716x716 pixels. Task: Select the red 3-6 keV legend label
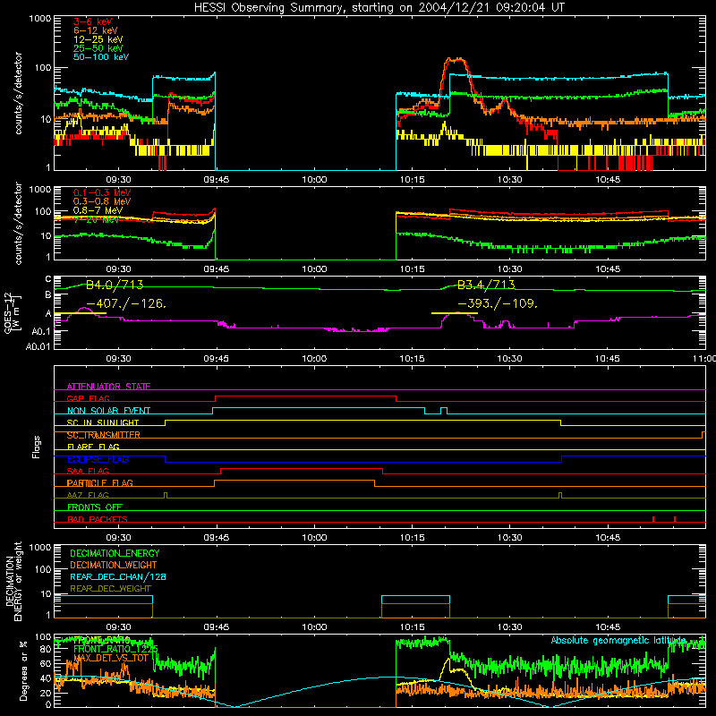[x=93, y=21]
